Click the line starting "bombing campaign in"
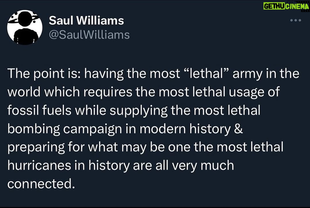Viewport: 310px width, 208px height. (x=125, y=129)
